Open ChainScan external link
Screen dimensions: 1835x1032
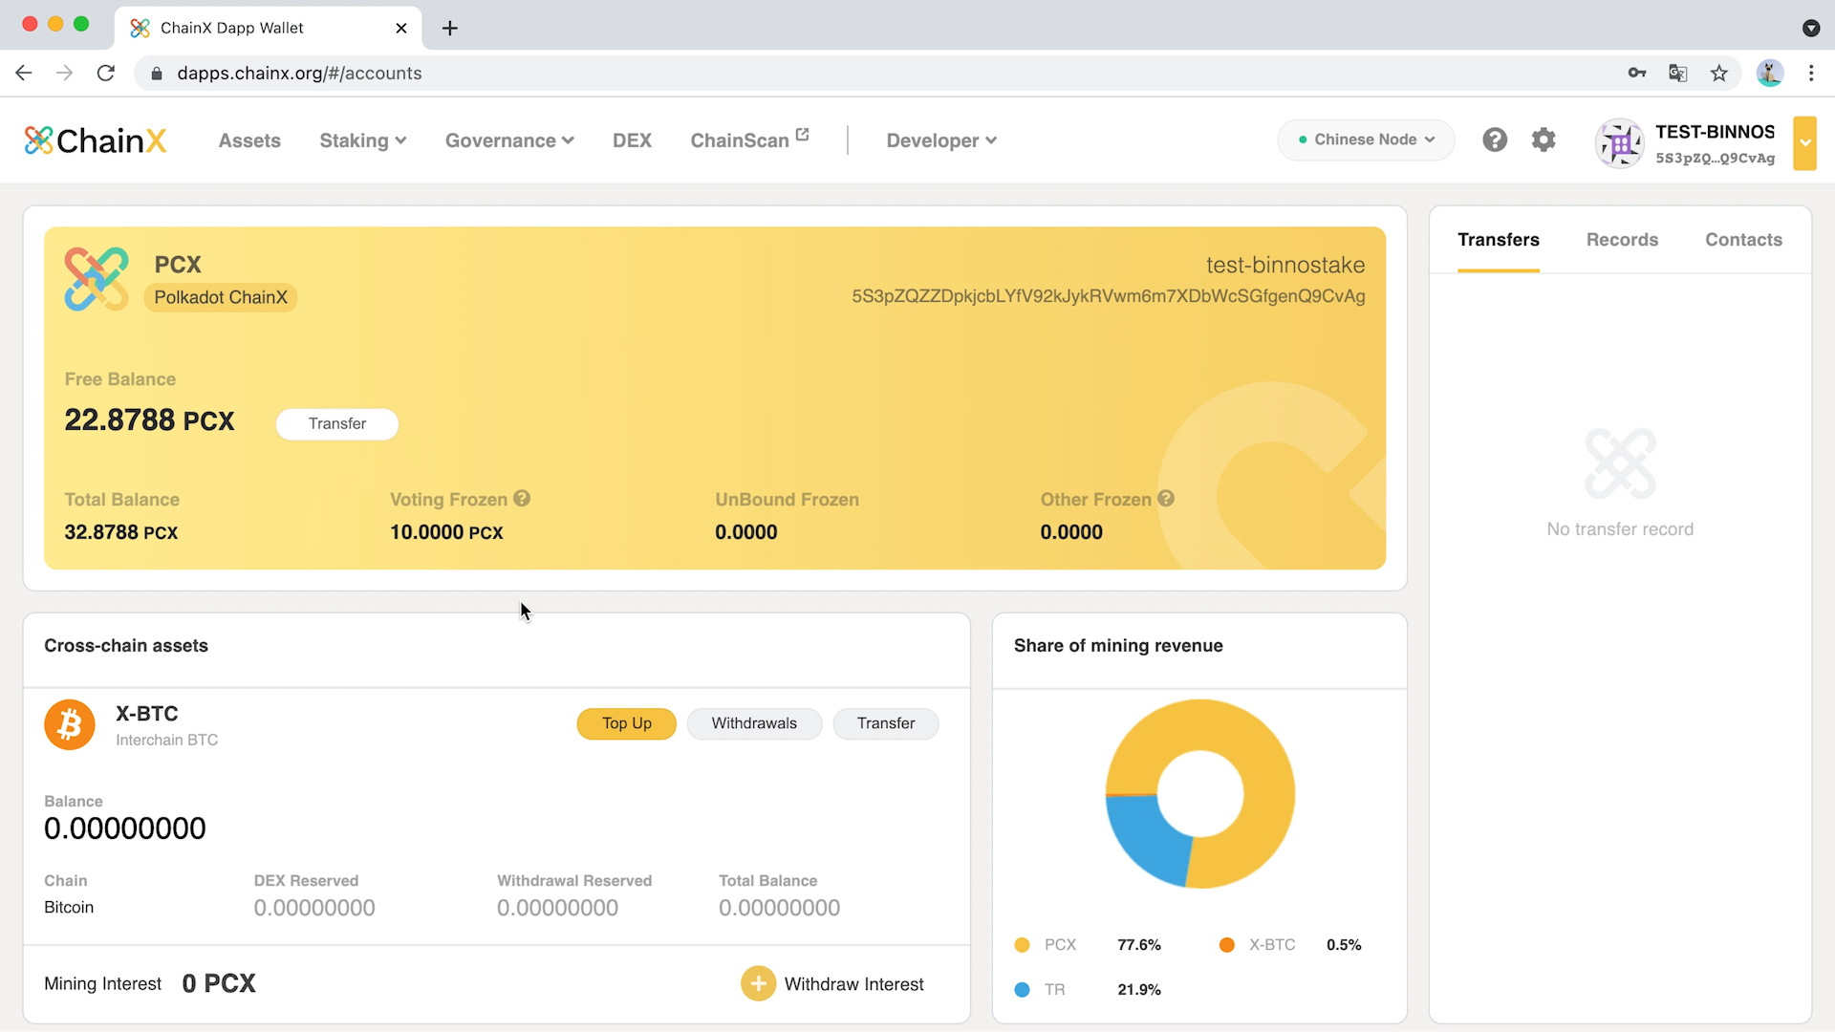coord(750,140)
